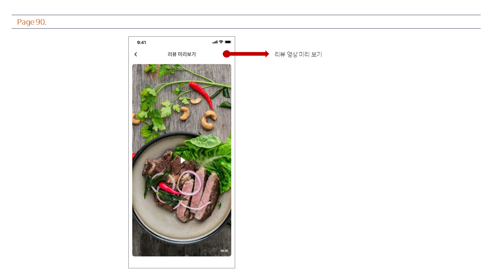Click the 08:30 video duration label

pyautogui.click(x=224, y=251)
